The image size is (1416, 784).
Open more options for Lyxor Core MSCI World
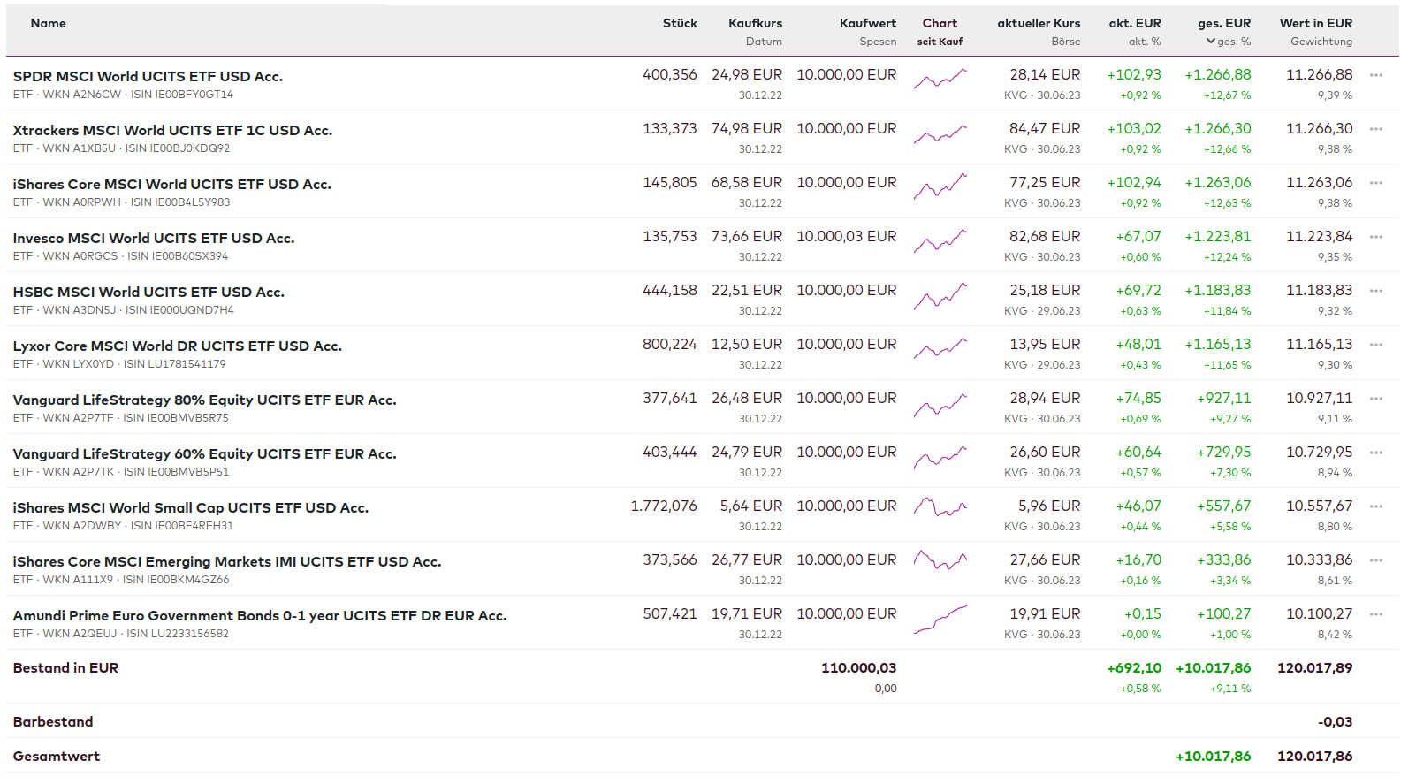(1375, 345)
